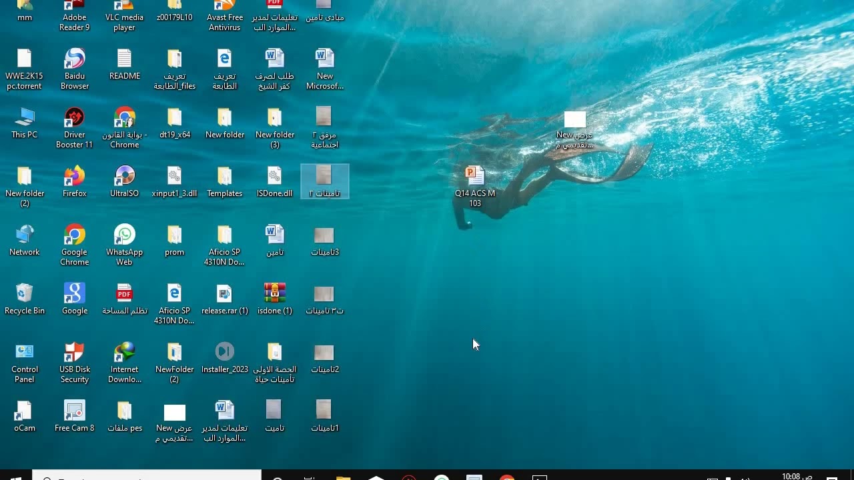Select the Control Panel shortcut
Screen dimensions: 854x480
coord(24,363)
